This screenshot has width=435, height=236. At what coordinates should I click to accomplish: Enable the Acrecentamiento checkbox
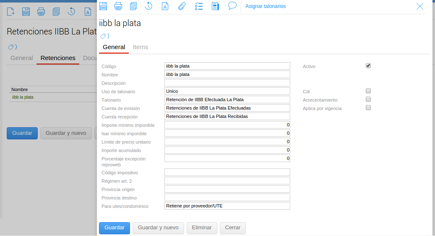[368, 99]
